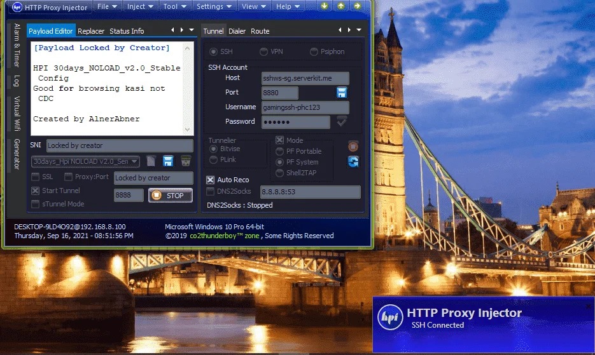Viewport: 595px width, 355px height.
Task: Click right panel tabs left scroll arrow
Action: [x=340, y=30]
